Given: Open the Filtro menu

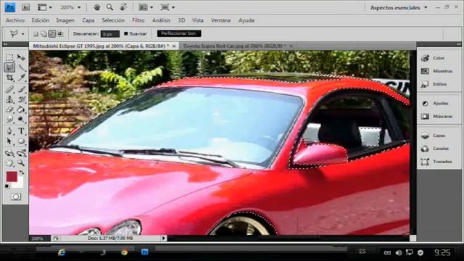Looking at the screenshot, I should coord(138,20).
